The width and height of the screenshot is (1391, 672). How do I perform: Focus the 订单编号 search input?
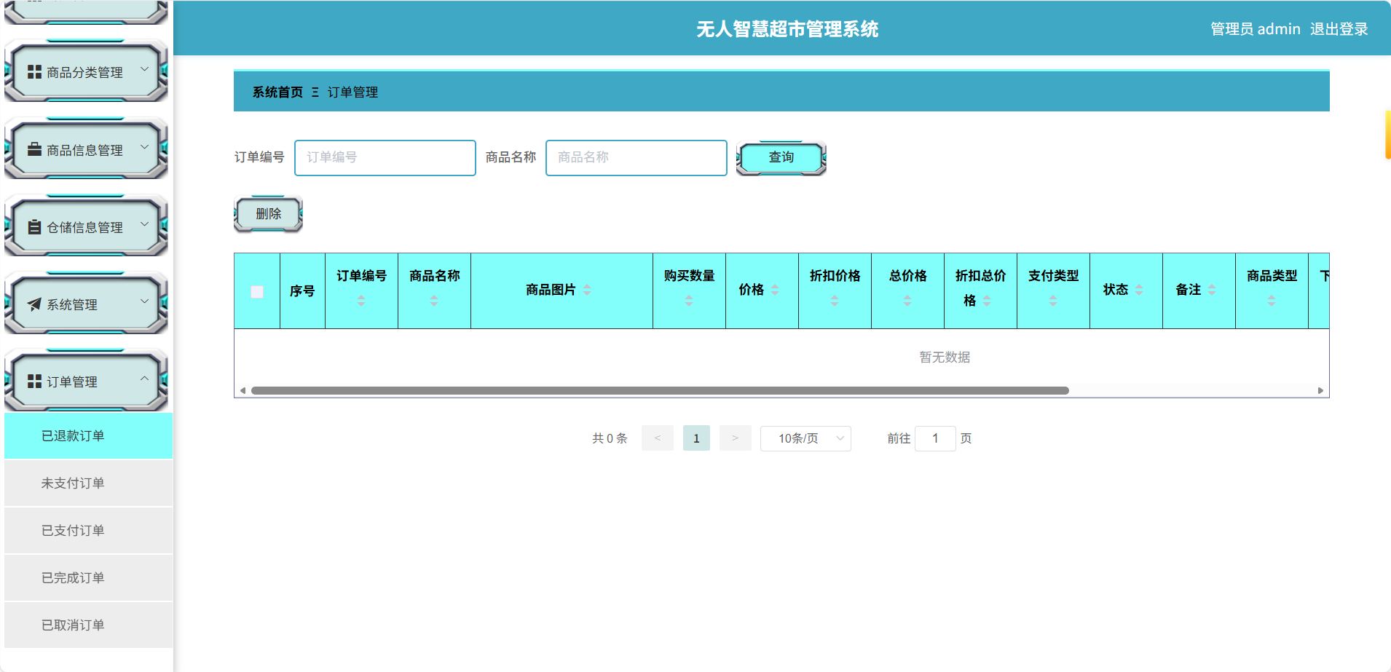pos(385,158)
